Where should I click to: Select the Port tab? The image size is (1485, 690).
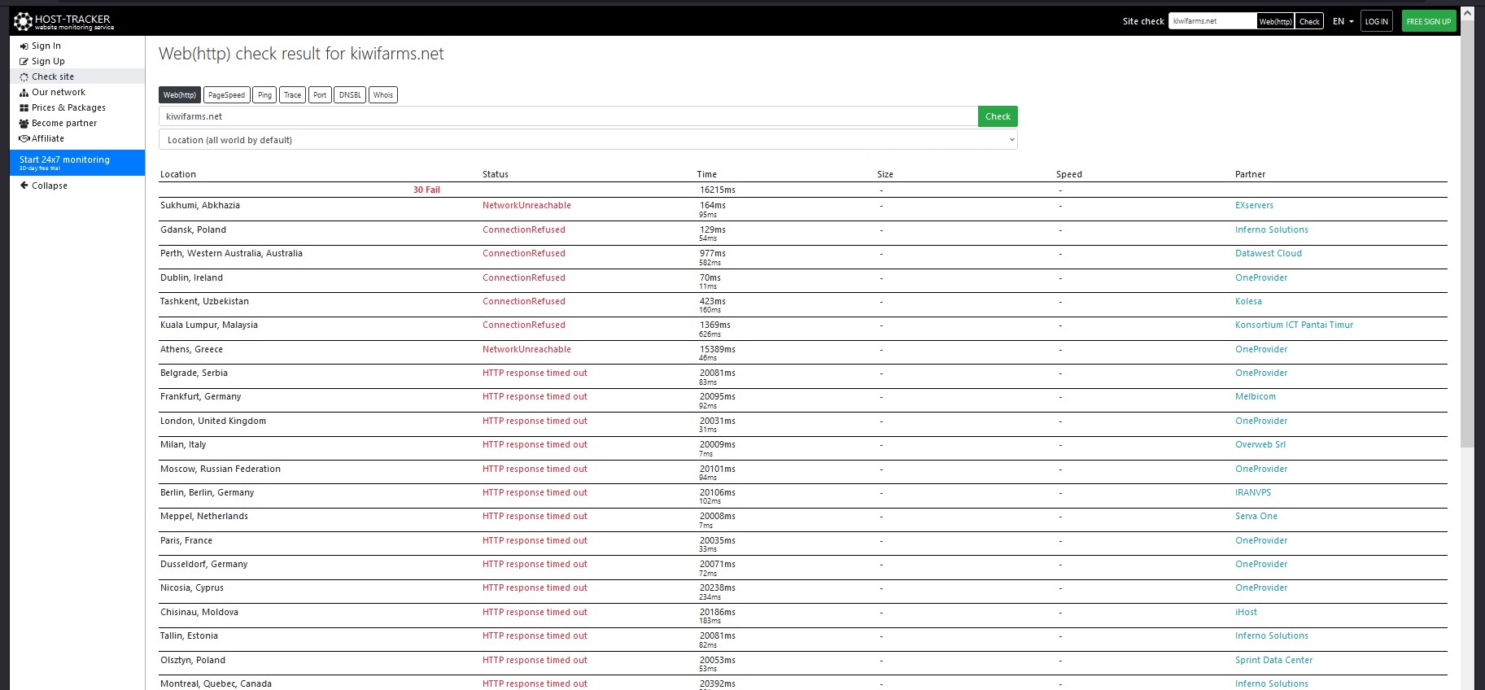(320, 95)
